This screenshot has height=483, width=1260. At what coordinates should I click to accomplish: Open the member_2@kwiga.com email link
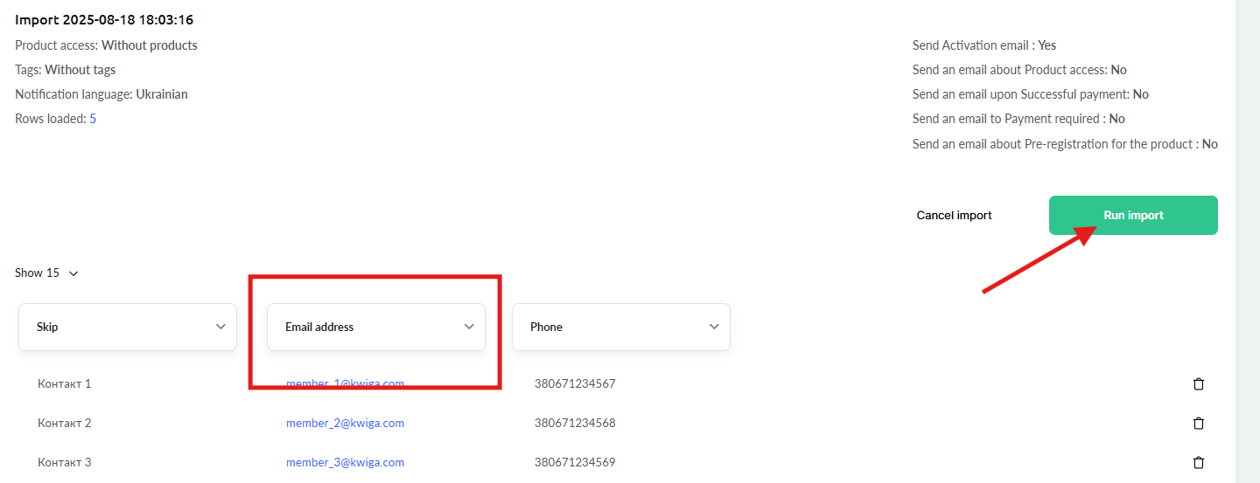[345, 423]
